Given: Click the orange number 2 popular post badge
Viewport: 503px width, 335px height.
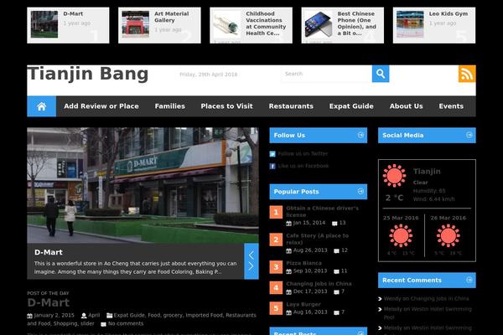Looking at the screenshot, I should [x=276, y=240].
